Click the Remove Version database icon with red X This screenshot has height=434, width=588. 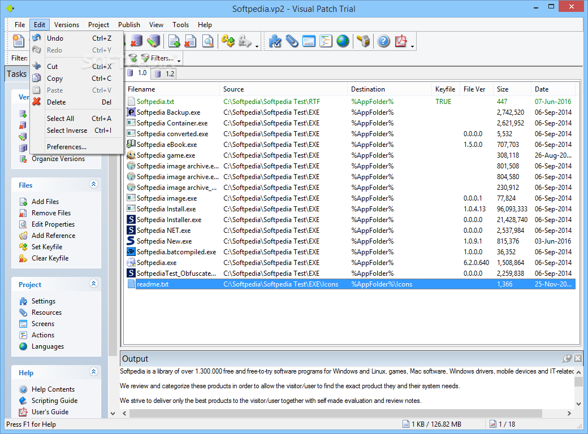click(x=136, y=41)
